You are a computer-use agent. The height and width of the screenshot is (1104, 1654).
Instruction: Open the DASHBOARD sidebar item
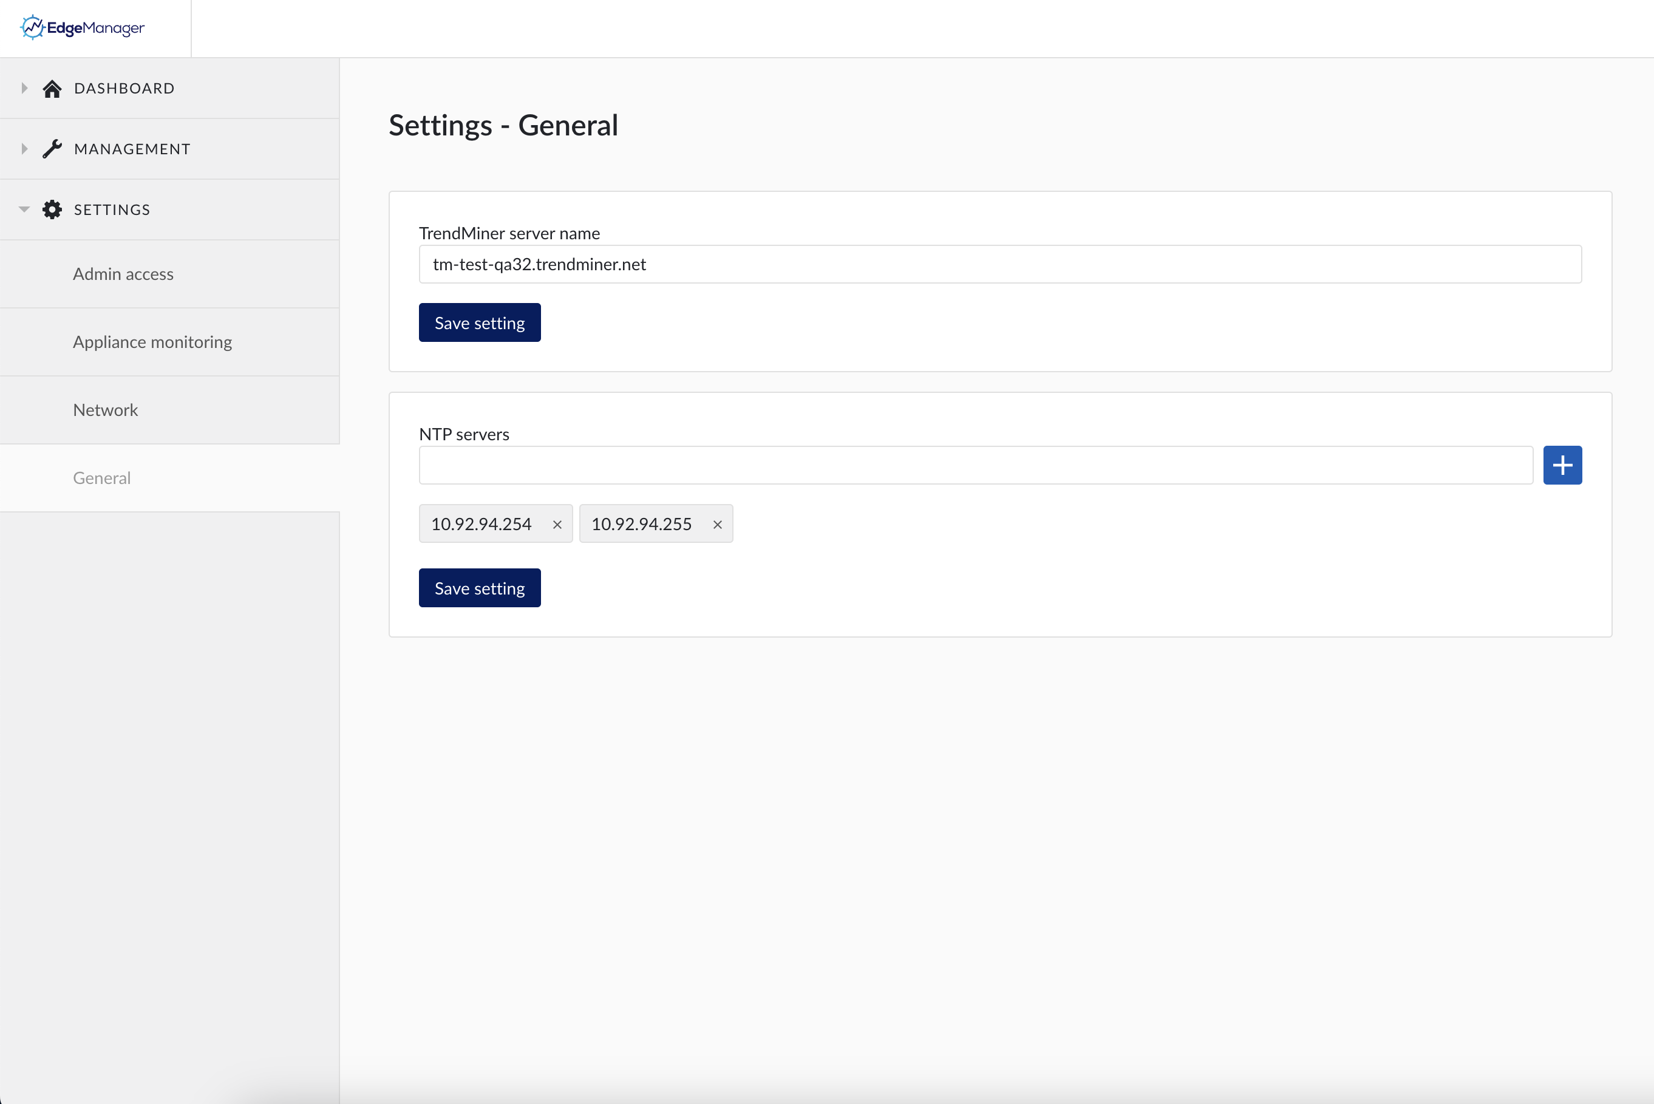(x=124, y=88)
